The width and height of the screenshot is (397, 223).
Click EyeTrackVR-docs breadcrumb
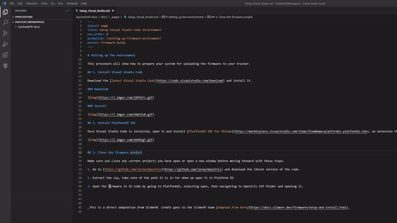pos(86,17)
